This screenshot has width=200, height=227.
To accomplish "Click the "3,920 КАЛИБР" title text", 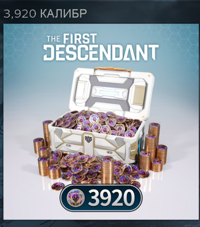I will pos(45,13).
